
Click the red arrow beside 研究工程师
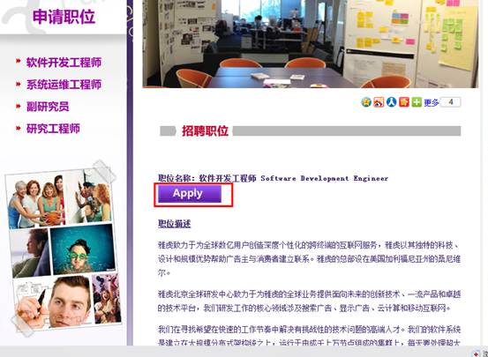click(19, 128)
